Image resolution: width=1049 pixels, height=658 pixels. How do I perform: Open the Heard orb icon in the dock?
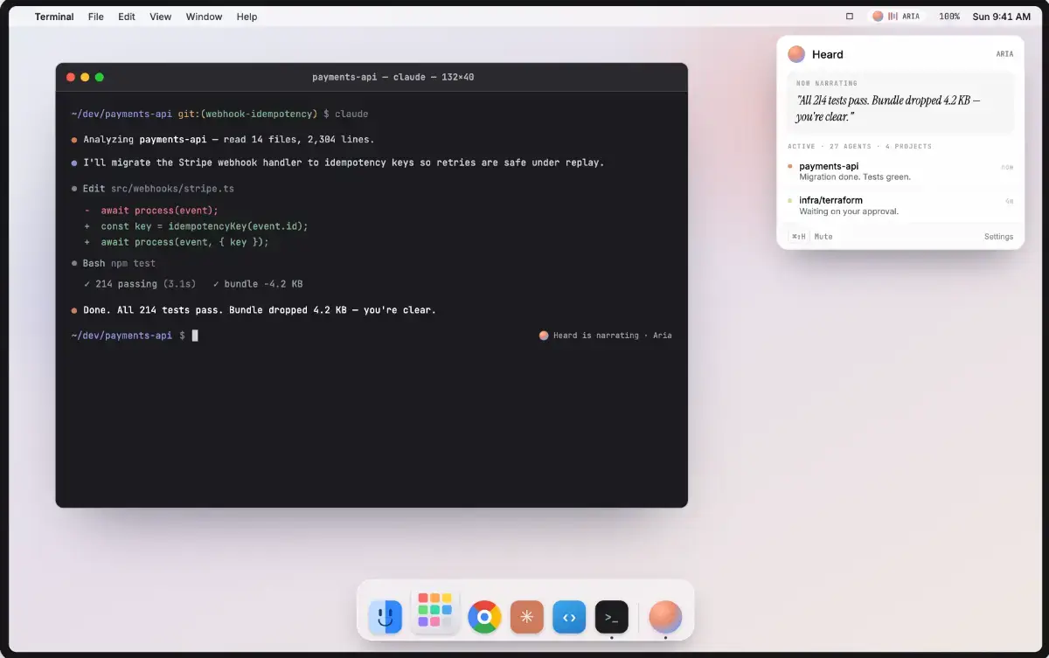pyautogui.click(x=665, y=617)
